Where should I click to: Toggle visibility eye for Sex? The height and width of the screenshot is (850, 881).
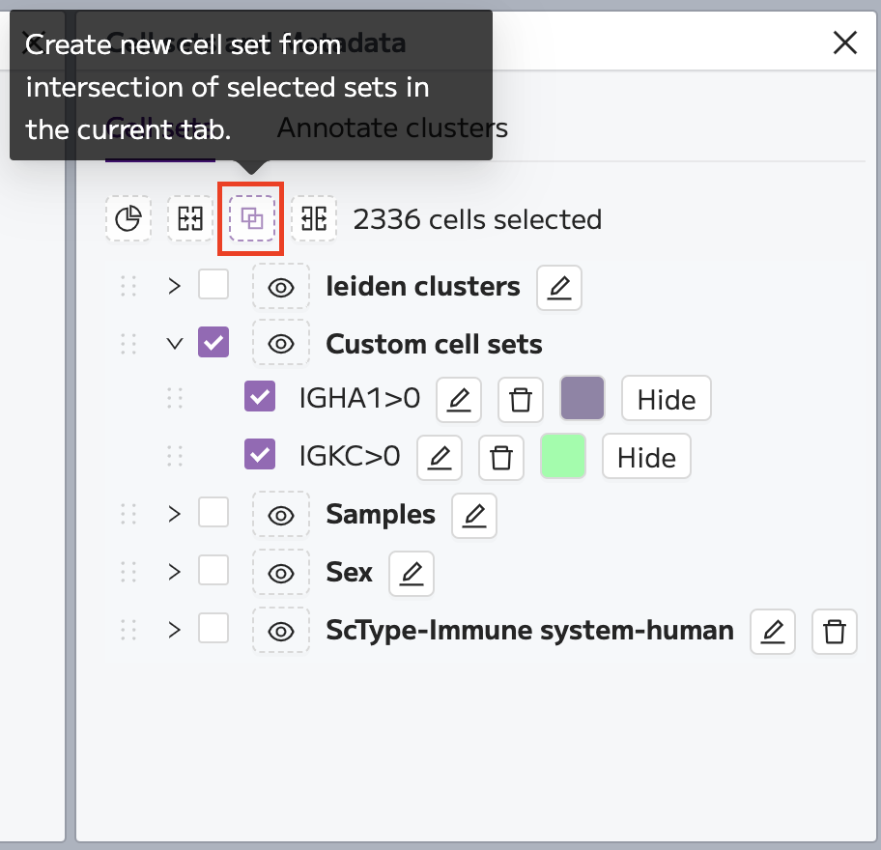point(281,573)
